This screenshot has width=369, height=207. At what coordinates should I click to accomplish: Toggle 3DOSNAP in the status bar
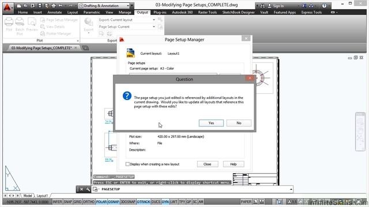pos(128,202)
